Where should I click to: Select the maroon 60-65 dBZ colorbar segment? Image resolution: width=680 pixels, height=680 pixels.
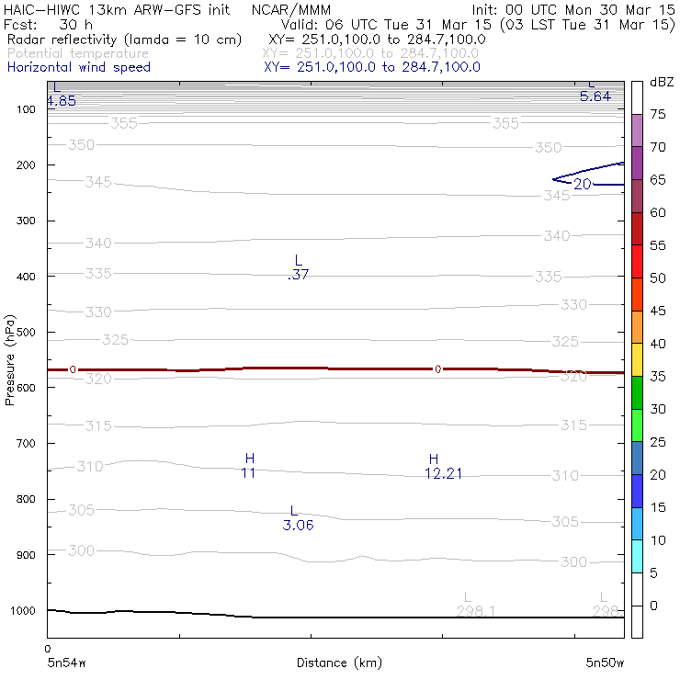pos(637,196)
